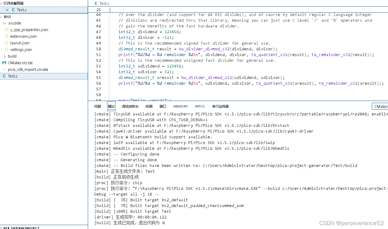Click the '-- Generating done' output line
Image resolution: width=388 pixels, height=229 pixels.
pyautogui.click(x=126, y=160)
